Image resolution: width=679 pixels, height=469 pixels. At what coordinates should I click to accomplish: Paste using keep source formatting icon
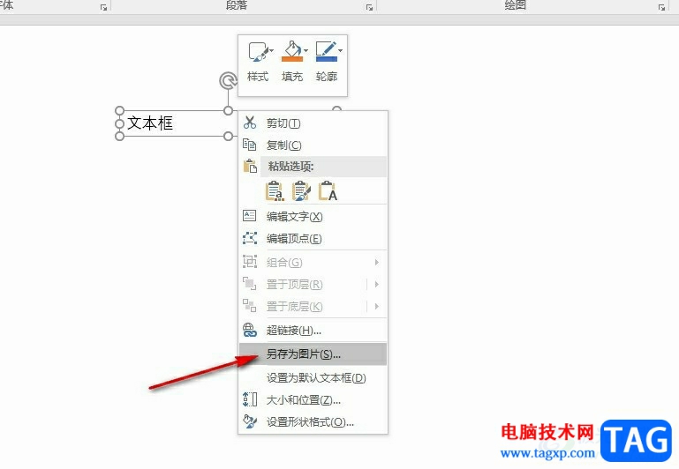(275, 191)
